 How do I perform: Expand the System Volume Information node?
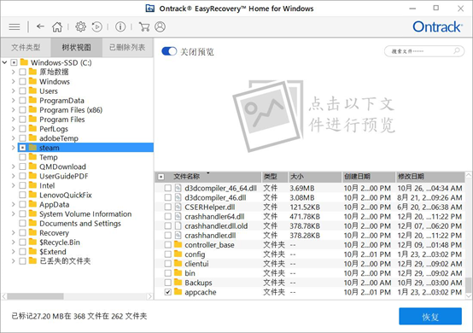[x=13, y=213]
